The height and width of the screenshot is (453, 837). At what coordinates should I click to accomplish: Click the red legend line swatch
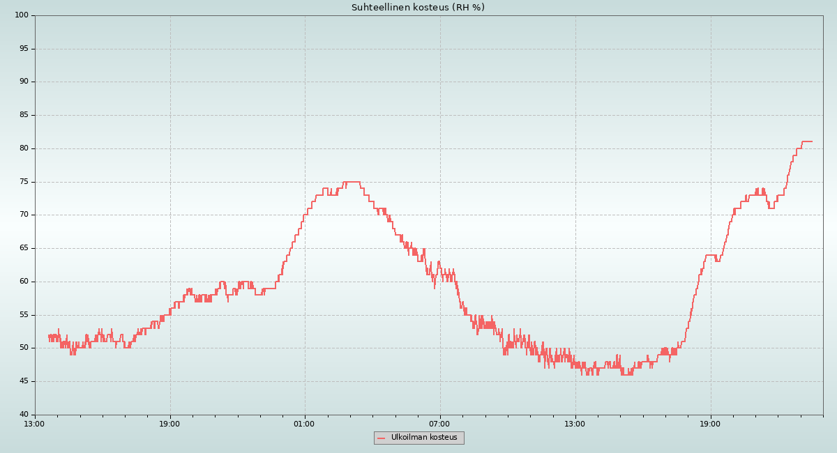tap(381, 438)
